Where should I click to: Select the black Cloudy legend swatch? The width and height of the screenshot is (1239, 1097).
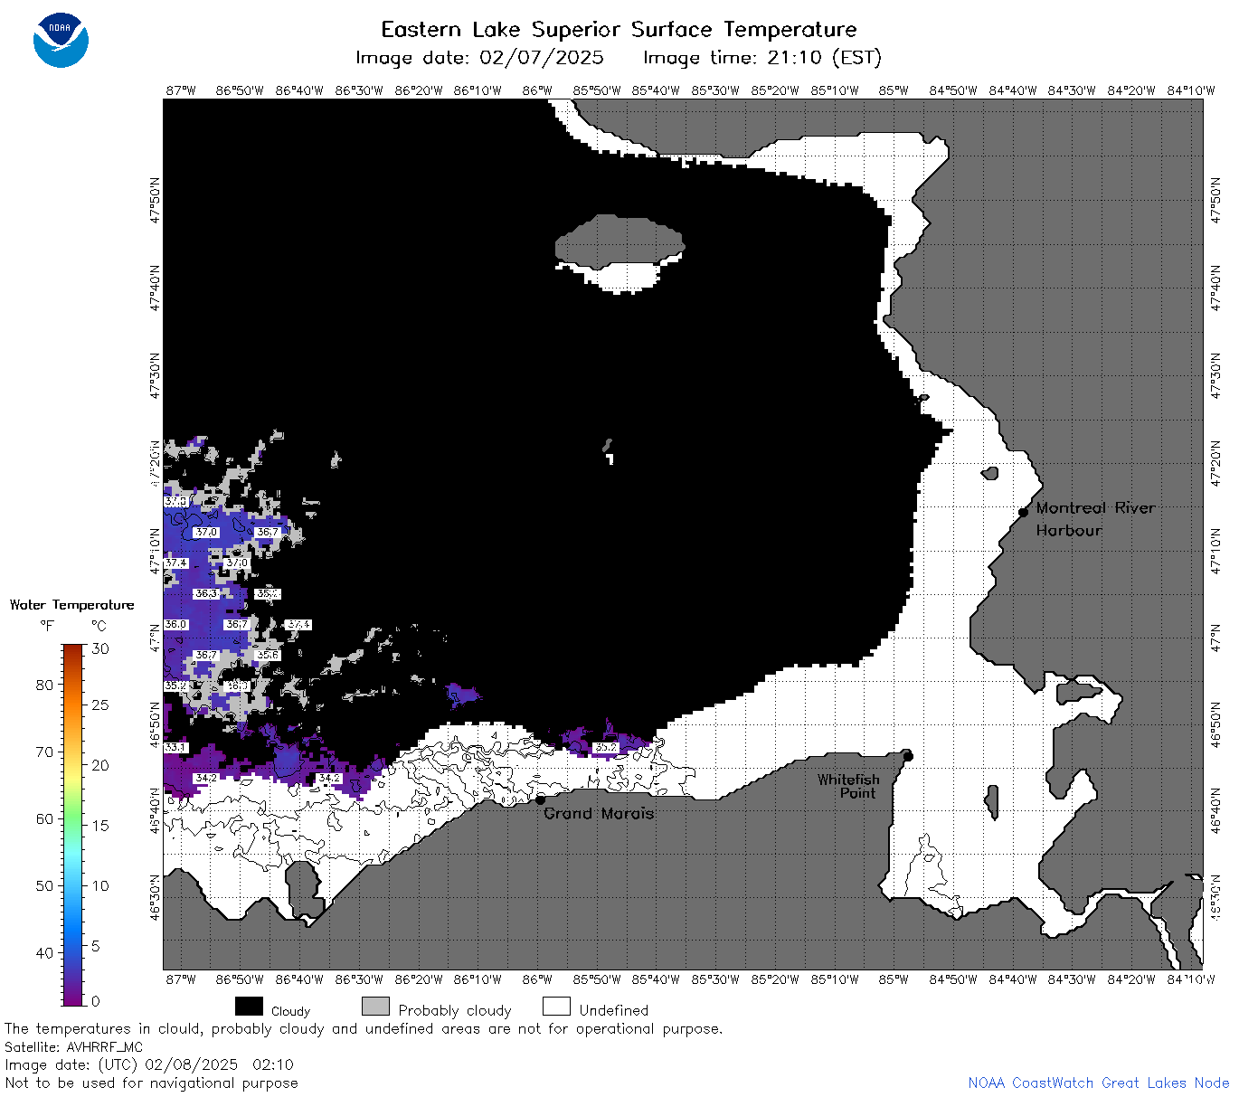pos(249,1007)
